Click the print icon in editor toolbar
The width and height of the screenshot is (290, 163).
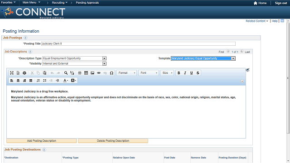(x=24, y=73)
